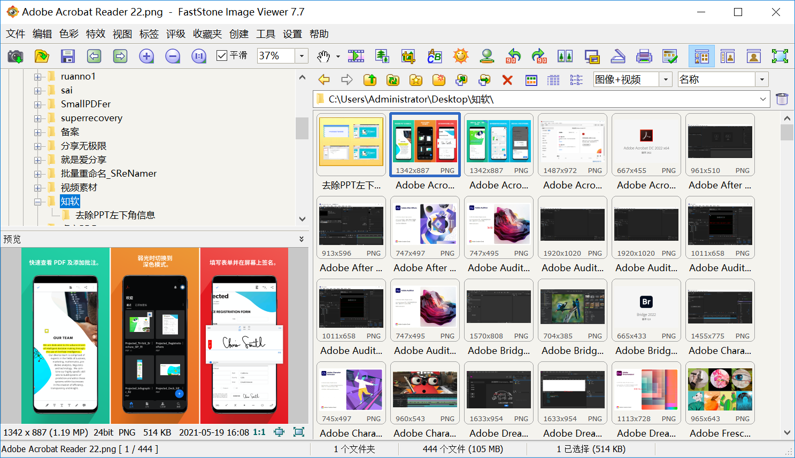The height and width of the screenshot is (458, 795).
Task: Switch to thumbnails view icon
Action: coord(531,80)
